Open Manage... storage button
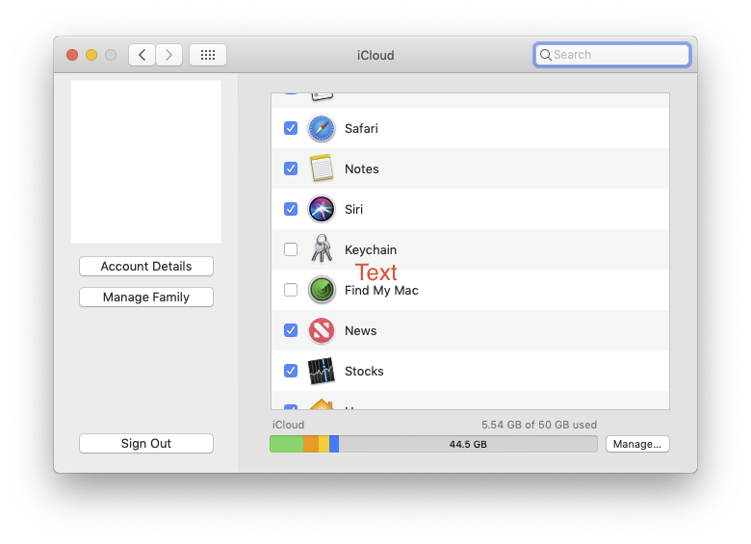The image size is (751, 544). (637, 444)
